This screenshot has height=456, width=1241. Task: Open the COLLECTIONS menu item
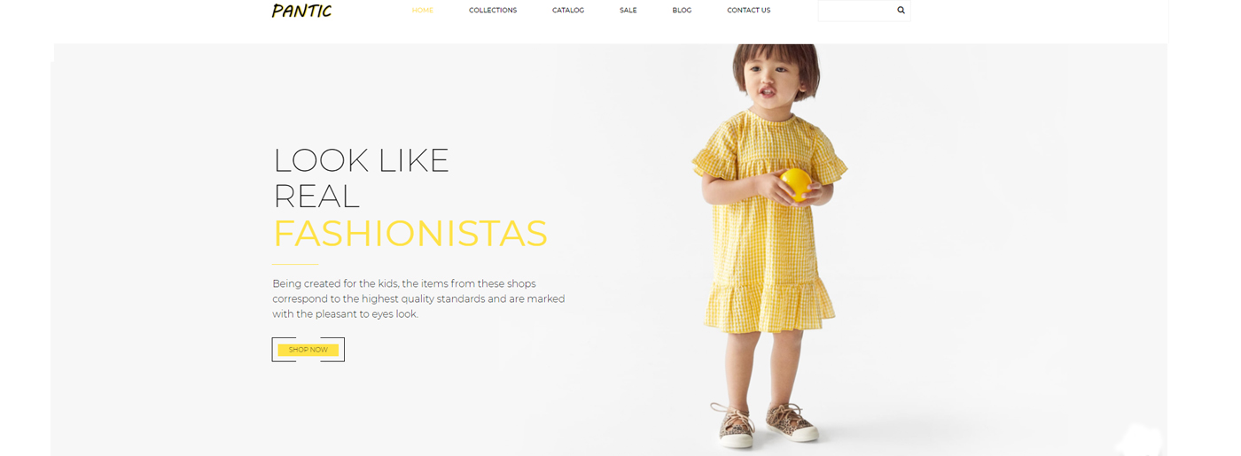[x=493, y=11]
